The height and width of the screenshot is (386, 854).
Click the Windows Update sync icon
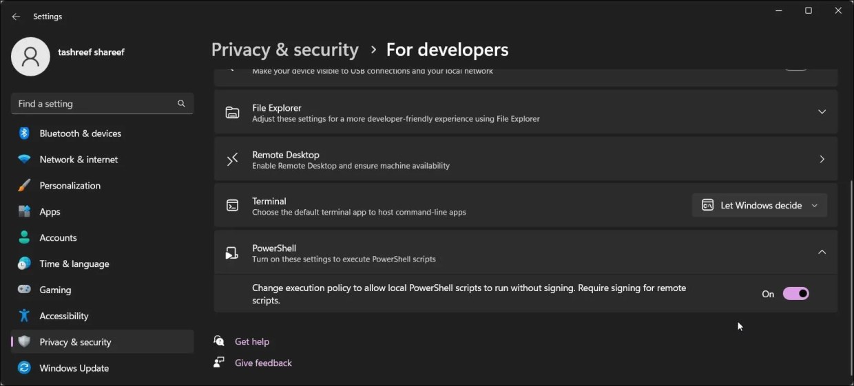tap(24, 368)
